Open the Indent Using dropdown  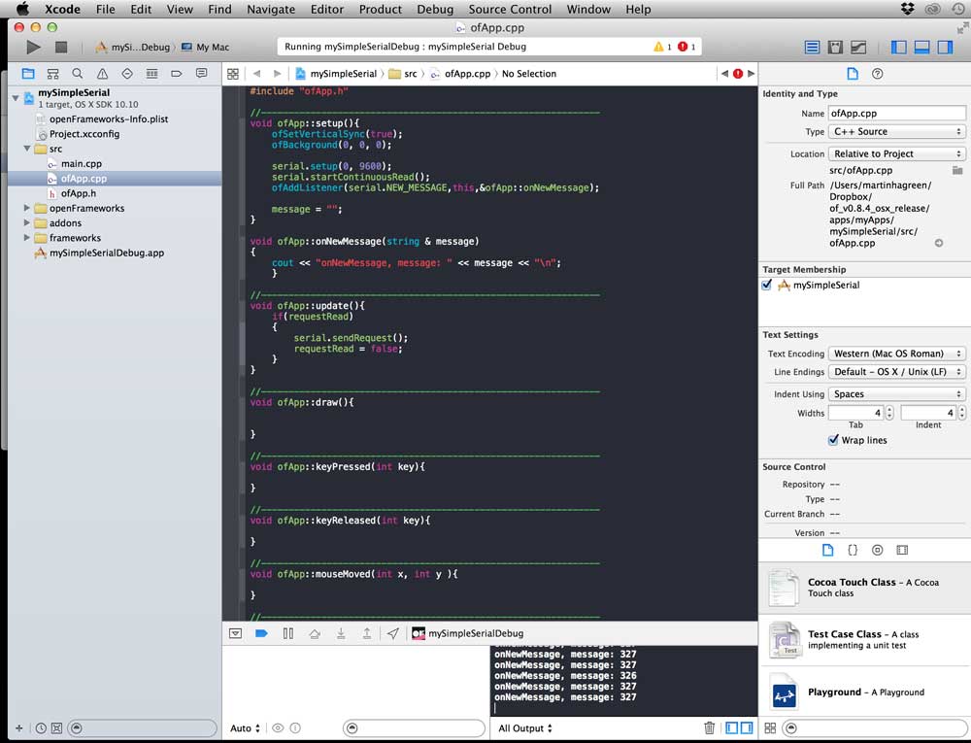click(x=896, y=394)
